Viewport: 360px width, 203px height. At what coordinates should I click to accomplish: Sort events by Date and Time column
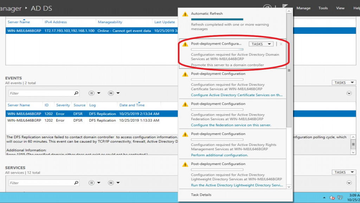coord(132,105)
